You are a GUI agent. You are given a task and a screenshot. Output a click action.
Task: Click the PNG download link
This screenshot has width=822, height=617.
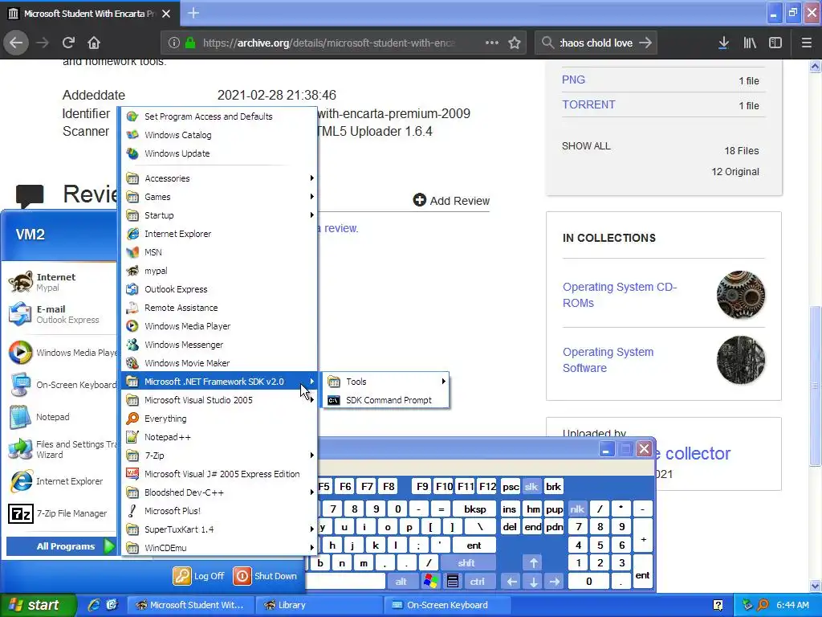tap(573, 80)
